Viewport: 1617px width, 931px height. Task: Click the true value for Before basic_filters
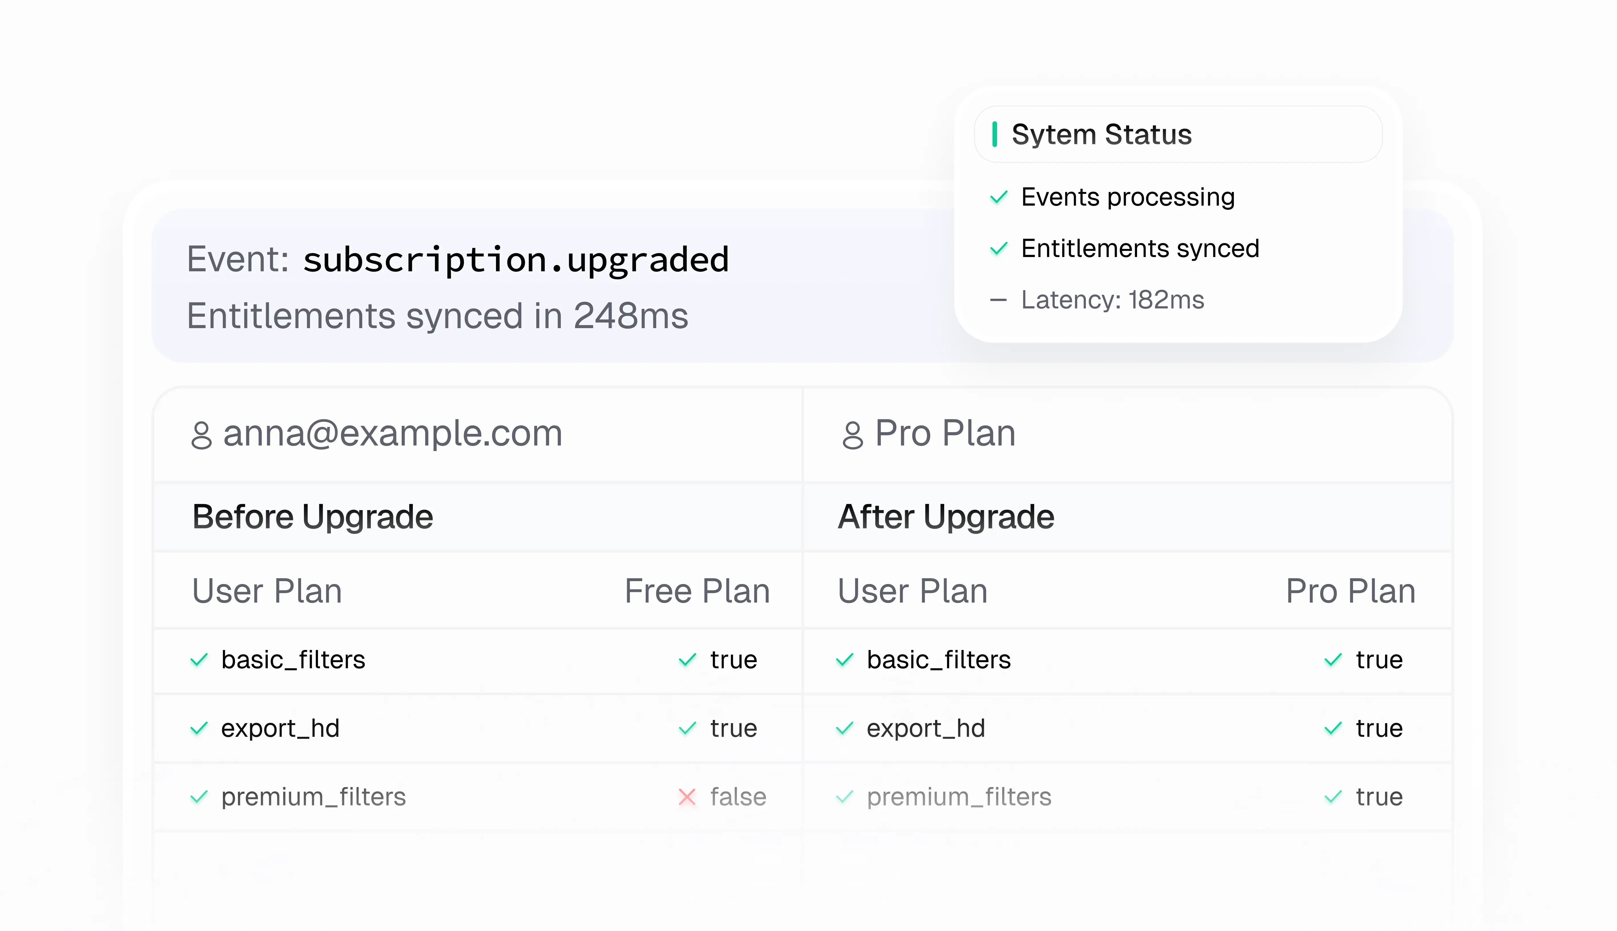734,660
